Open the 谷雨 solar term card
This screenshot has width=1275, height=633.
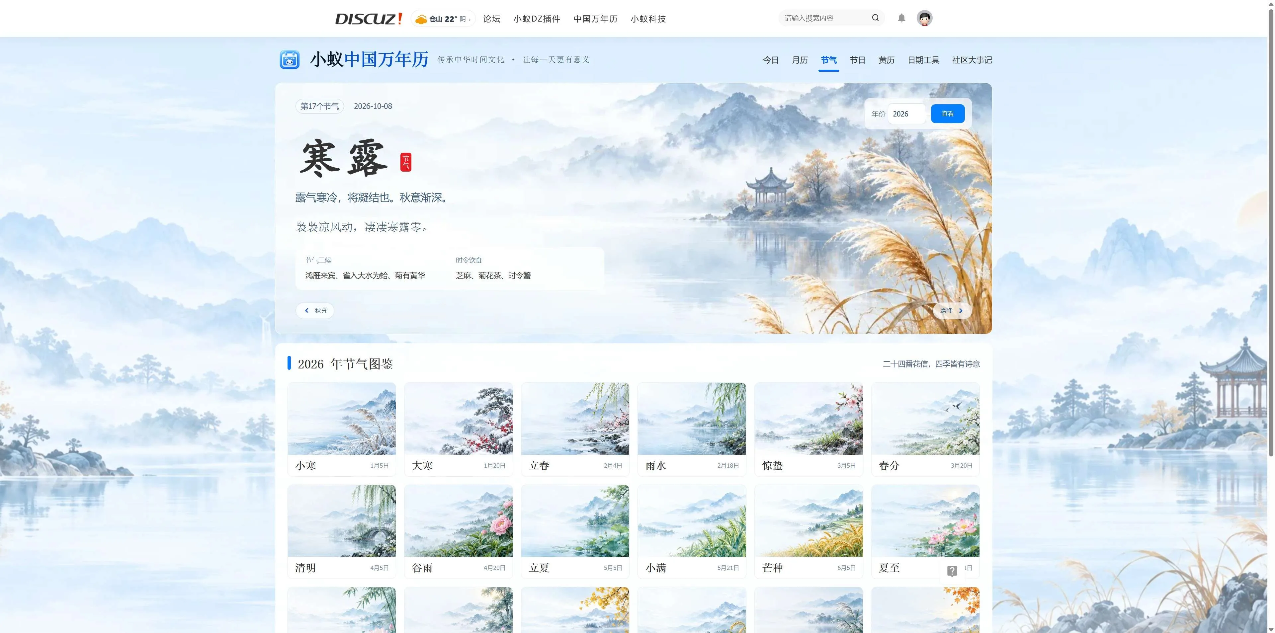(458, 531)
